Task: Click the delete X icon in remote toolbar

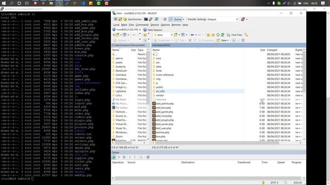Action: [190, 40]
